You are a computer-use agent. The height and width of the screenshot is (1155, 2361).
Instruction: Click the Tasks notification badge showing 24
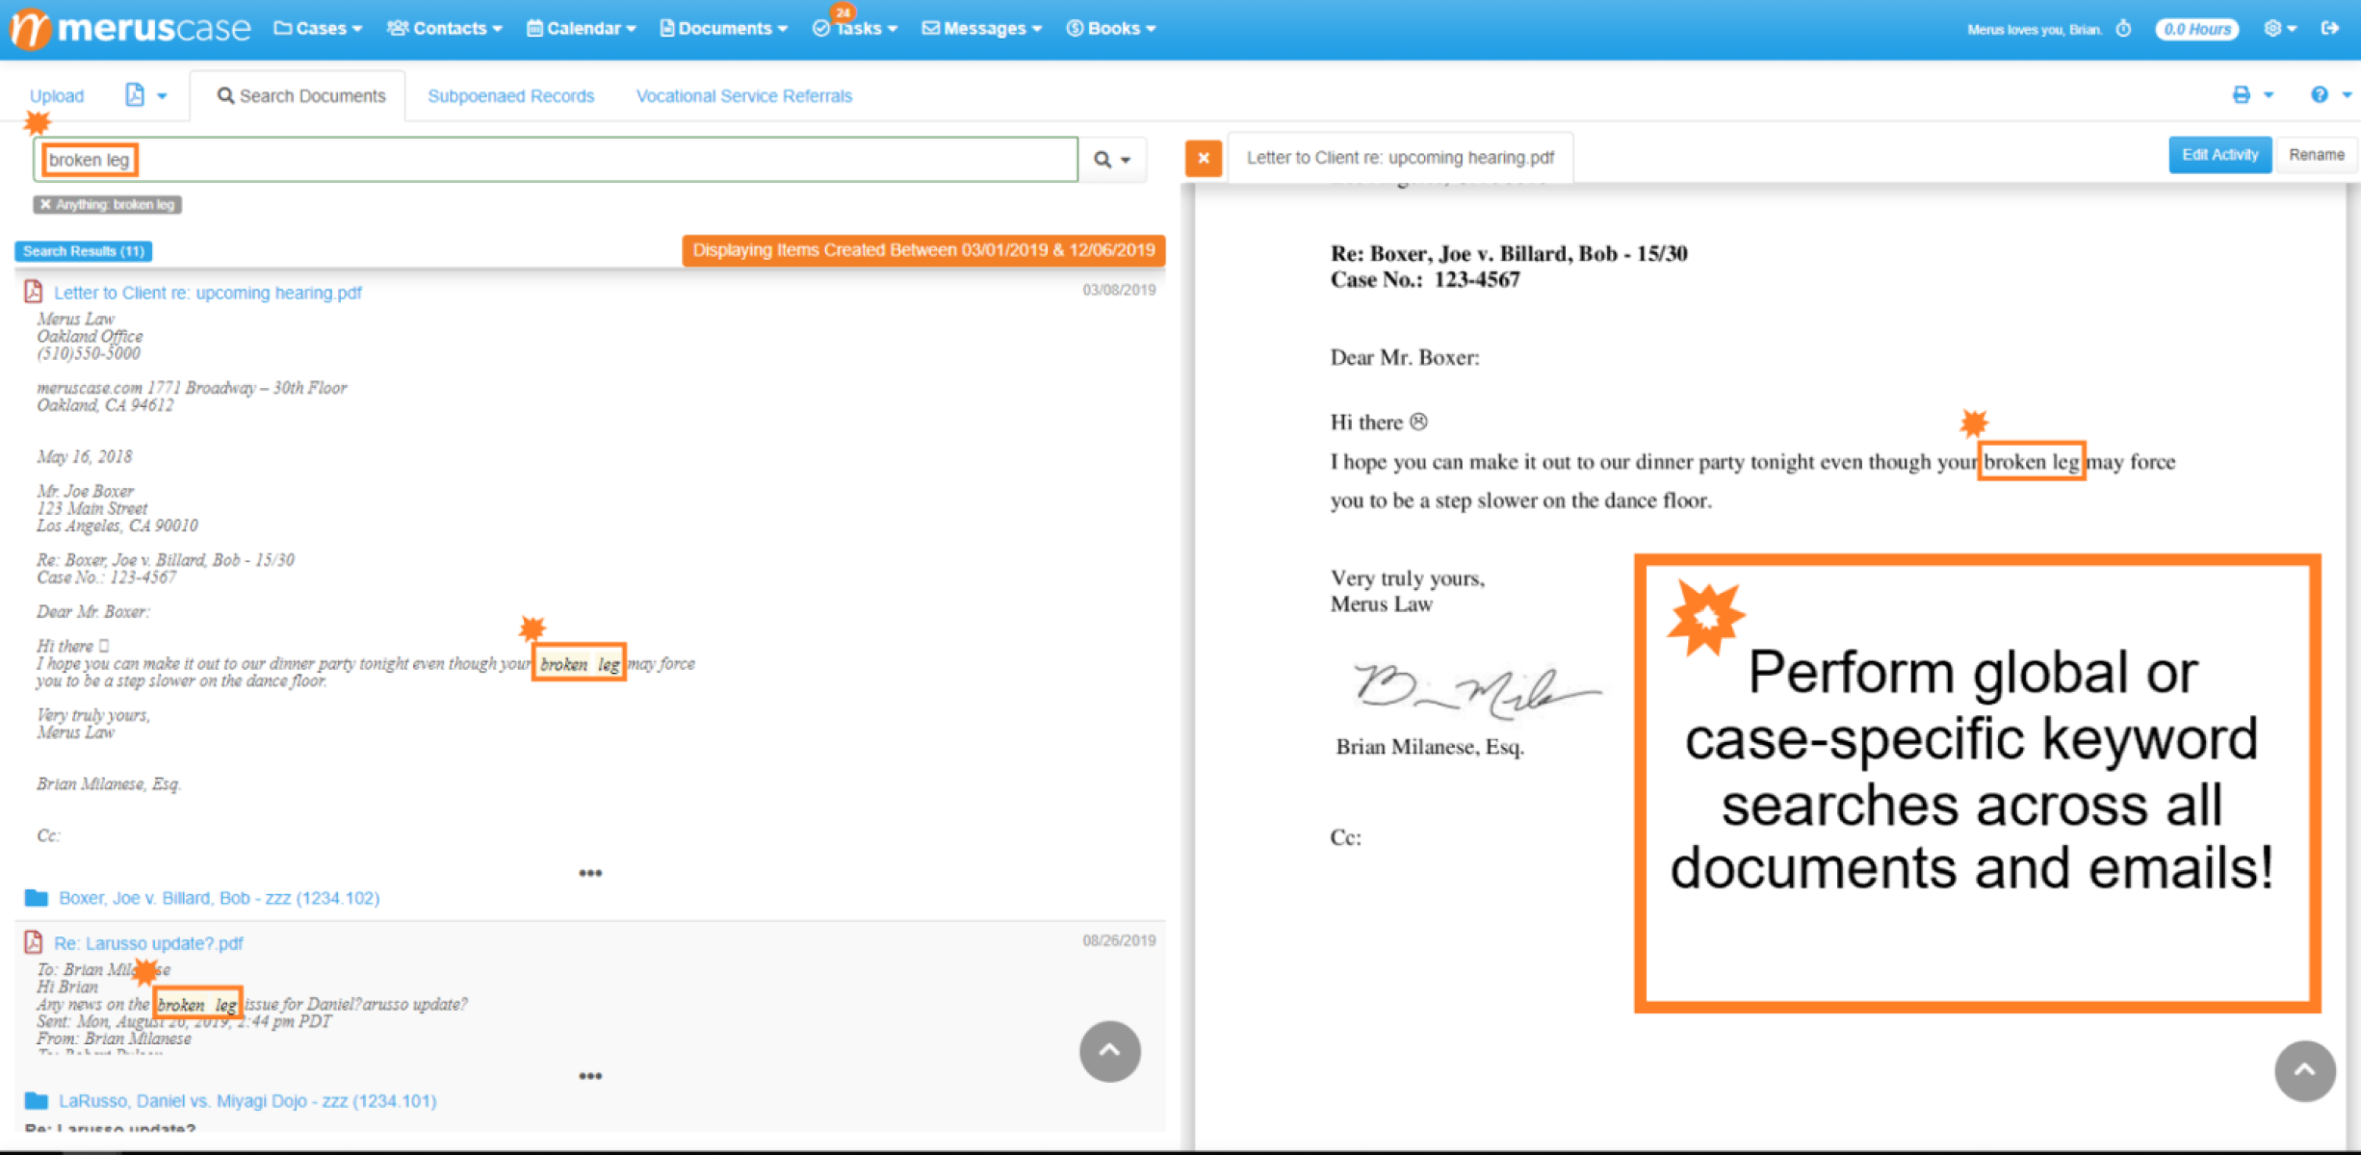pos(843,12)
